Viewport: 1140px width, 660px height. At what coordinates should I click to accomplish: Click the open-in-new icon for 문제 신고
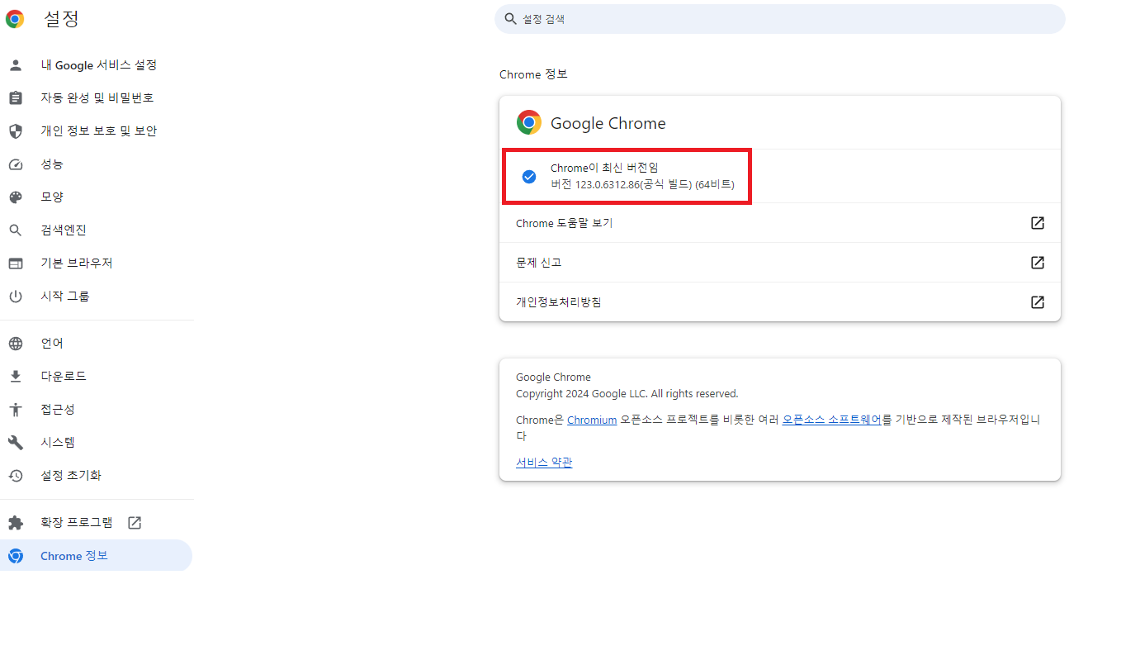pyautogui.click(x=1038, y=263)
